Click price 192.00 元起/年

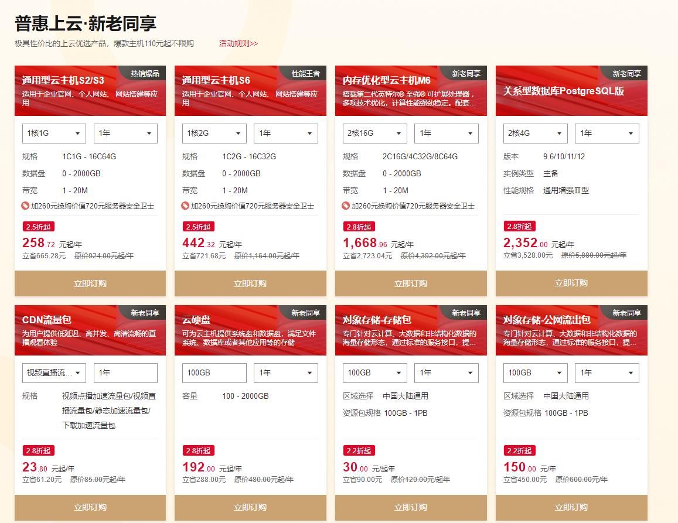tap(212, 467)
